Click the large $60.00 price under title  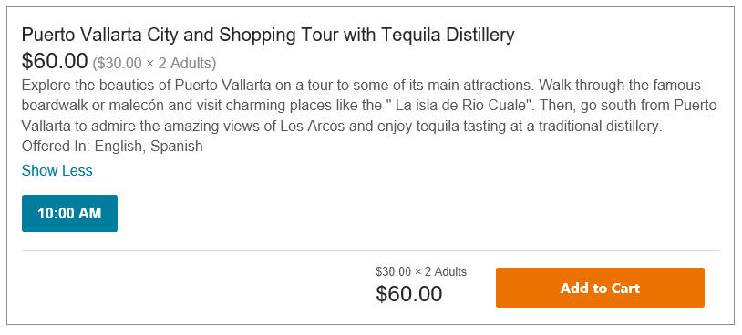55,61
